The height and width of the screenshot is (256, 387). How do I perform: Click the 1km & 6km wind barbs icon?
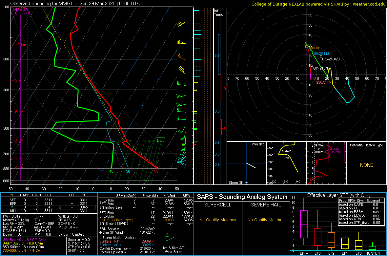(169, 237)
